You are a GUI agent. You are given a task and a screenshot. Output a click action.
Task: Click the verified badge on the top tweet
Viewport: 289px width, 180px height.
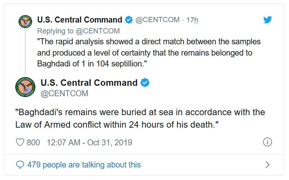coord(129,20)
